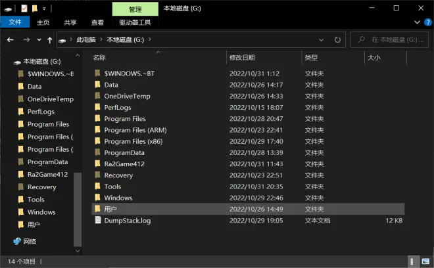Switch to details view icon in status bar
The width and height of the screenshot is (434, 268).
(412, 261)
